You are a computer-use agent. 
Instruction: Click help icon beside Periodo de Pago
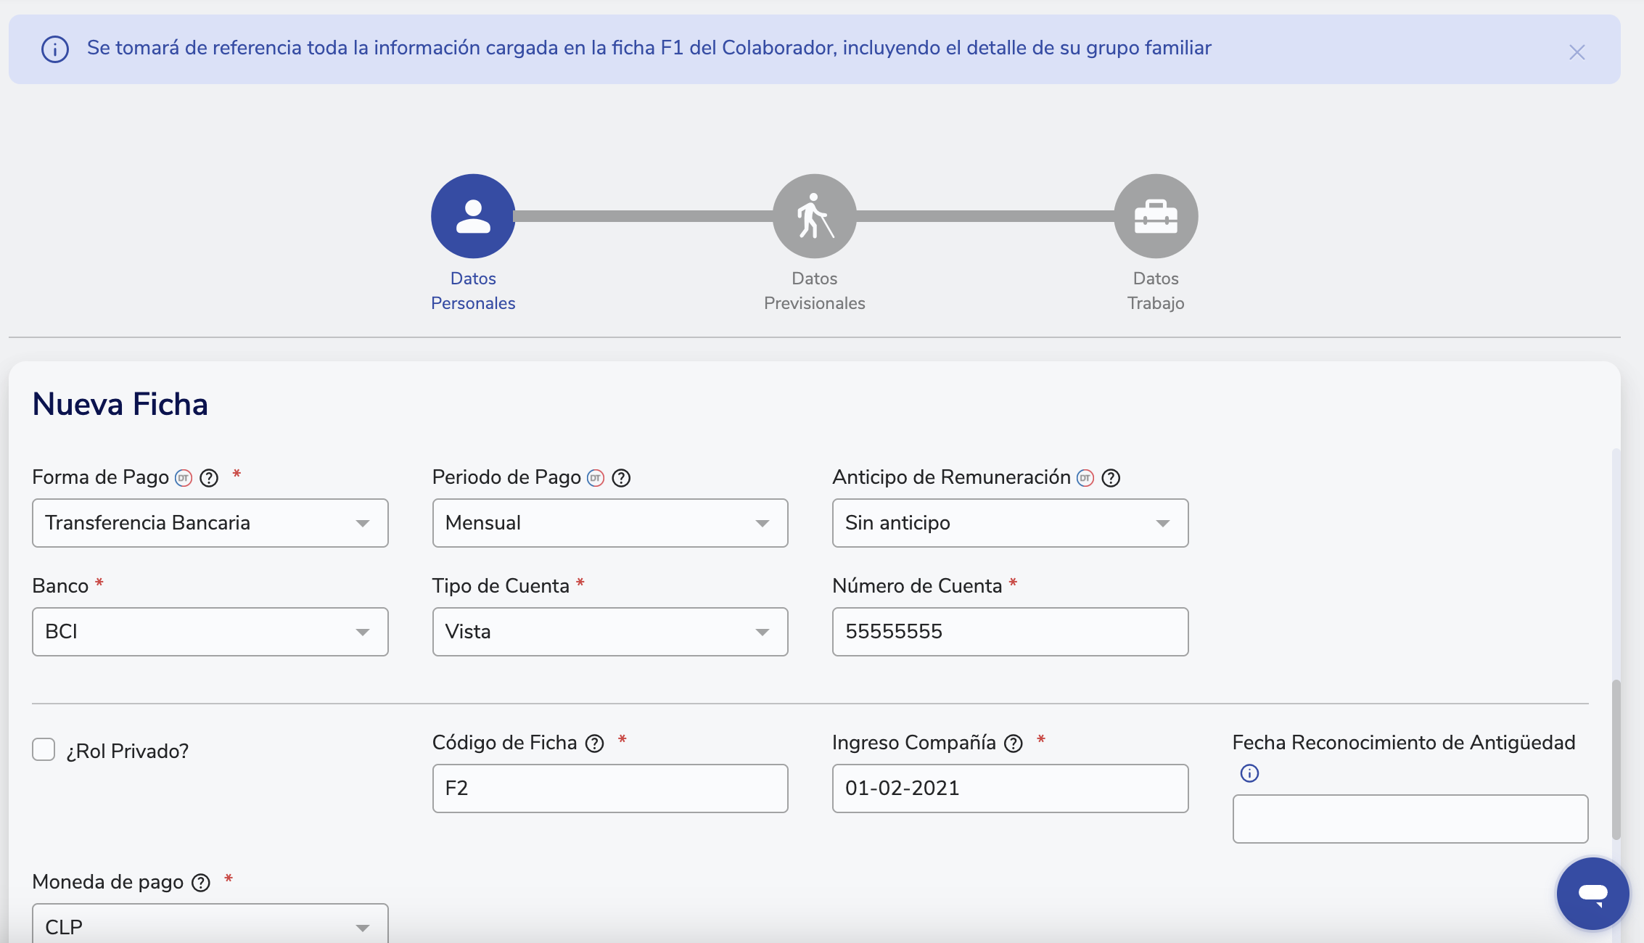pyautogui.click(x=621, y=478)
